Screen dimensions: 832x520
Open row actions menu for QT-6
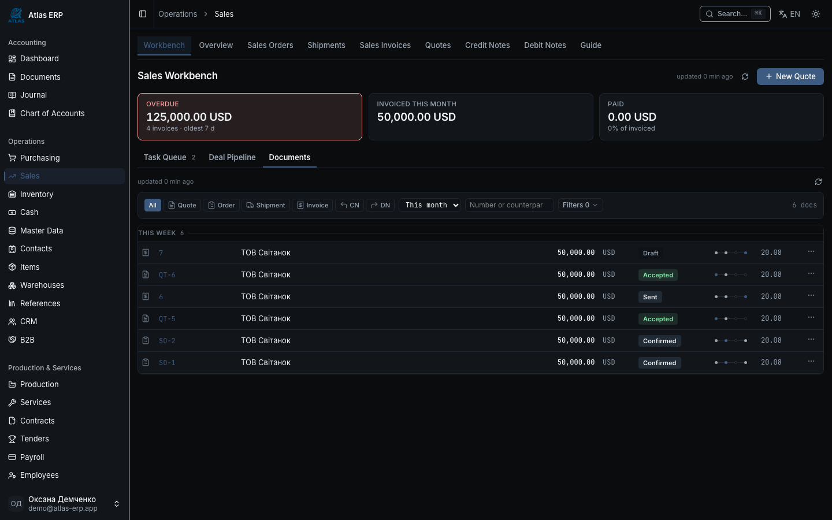click(811, 274)
